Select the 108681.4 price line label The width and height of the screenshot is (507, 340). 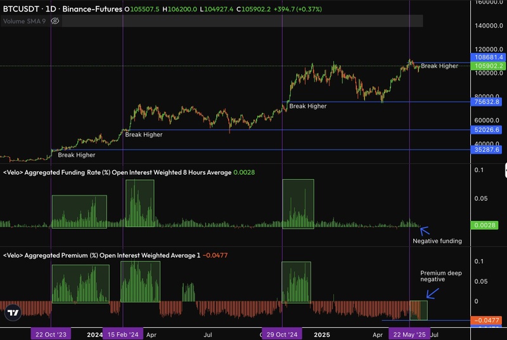click(488, 57)
